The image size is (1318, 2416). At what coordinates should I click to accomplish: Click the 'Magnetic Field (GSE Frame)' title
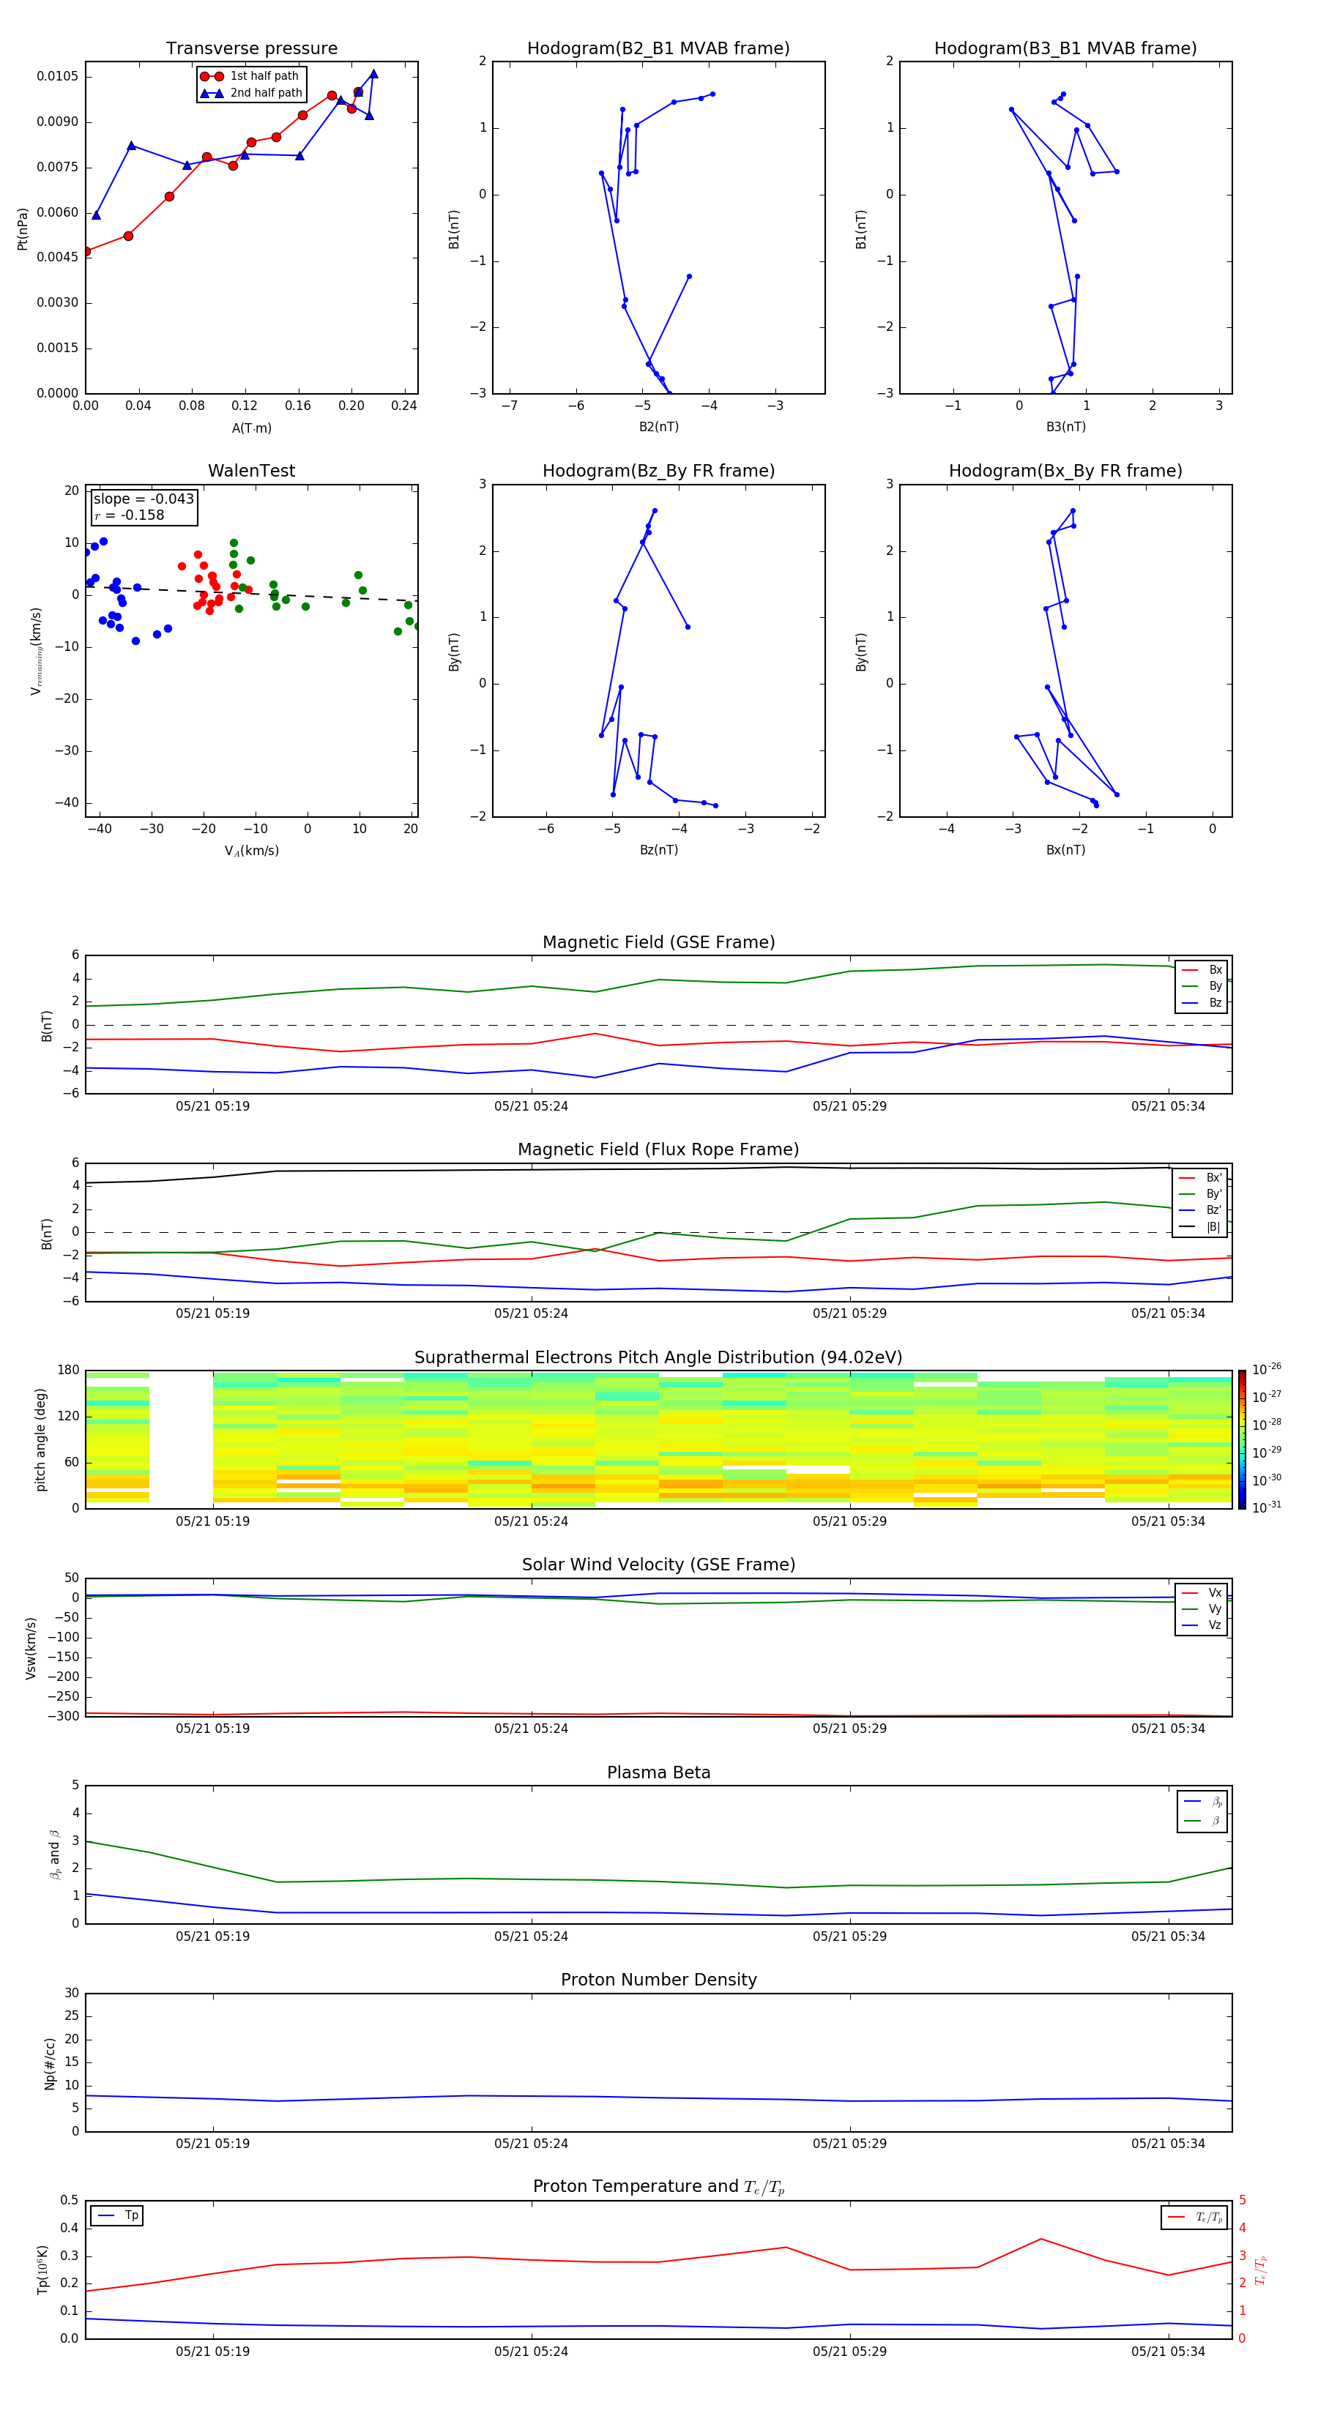click(x=658, y=942)
